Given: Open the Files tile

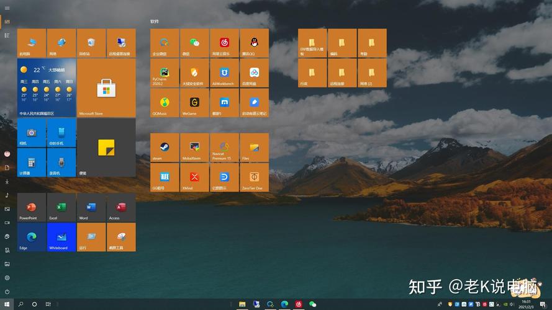Looking at the screenshot, I should click(254, 148).
